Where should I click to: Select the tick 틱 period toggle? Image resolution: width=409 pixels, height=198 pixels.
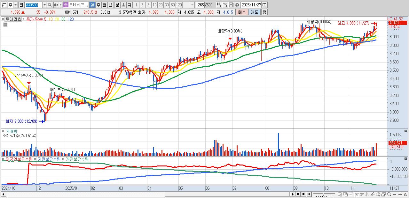[x=129, y=5]
